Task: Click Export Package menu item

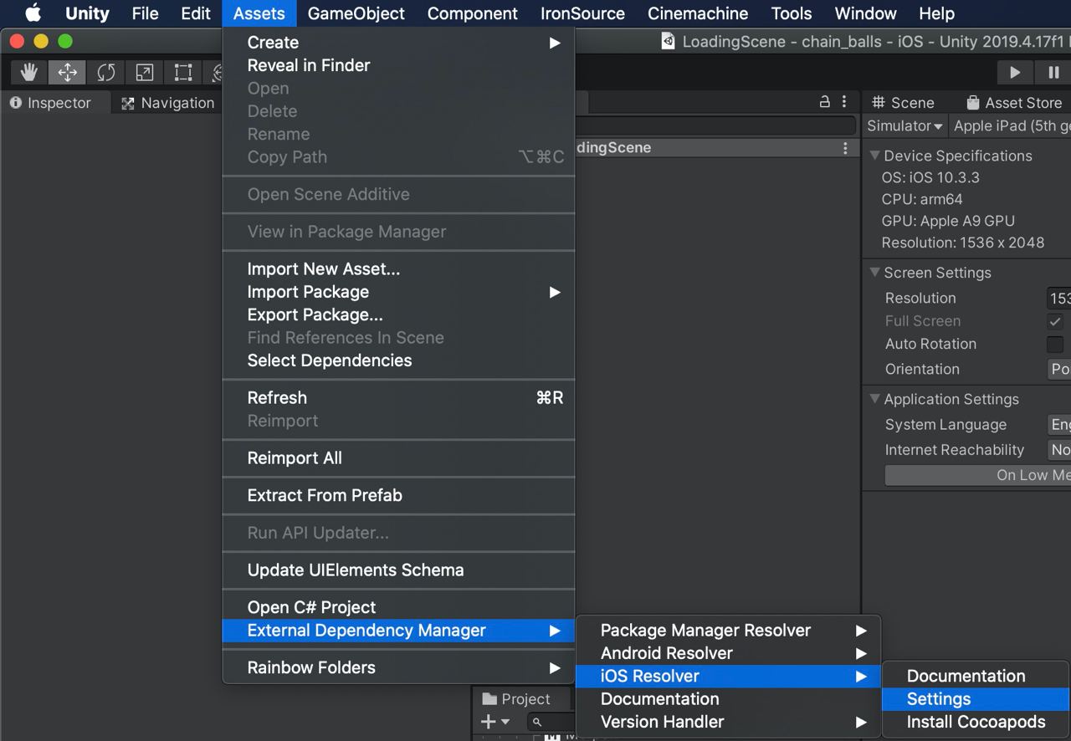Action: (398, 315)
